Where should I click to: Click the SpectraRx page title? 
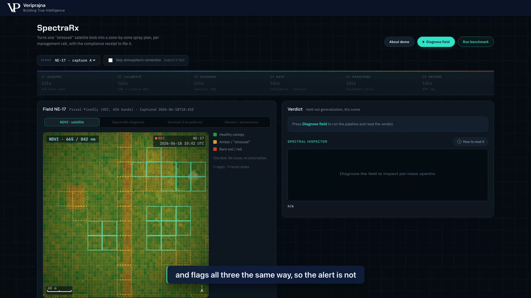pos(58,28)
